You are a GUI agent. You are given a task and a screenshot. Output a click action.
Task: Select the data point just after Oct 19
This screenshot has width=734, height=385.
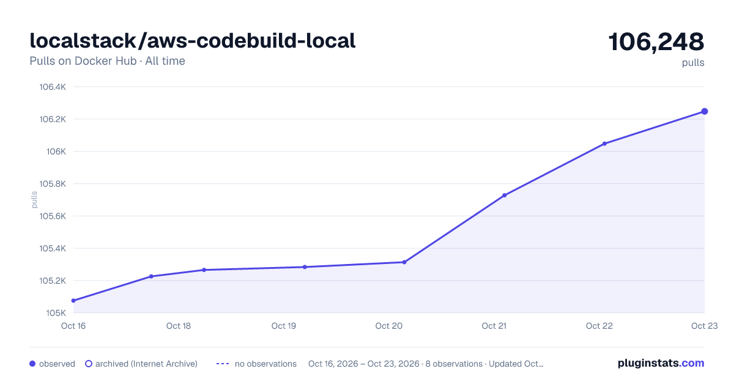point(305,267)
